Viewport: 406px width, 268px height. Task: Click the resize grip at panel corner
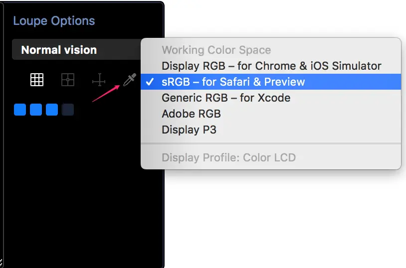coord(1,263)
